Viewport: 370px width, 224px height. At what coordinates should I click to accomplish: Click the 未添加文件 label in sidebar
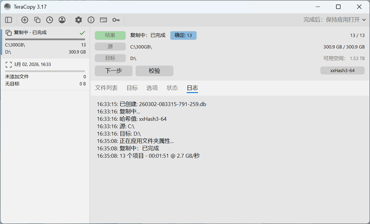pyautogui.click(x=17, y=77)
